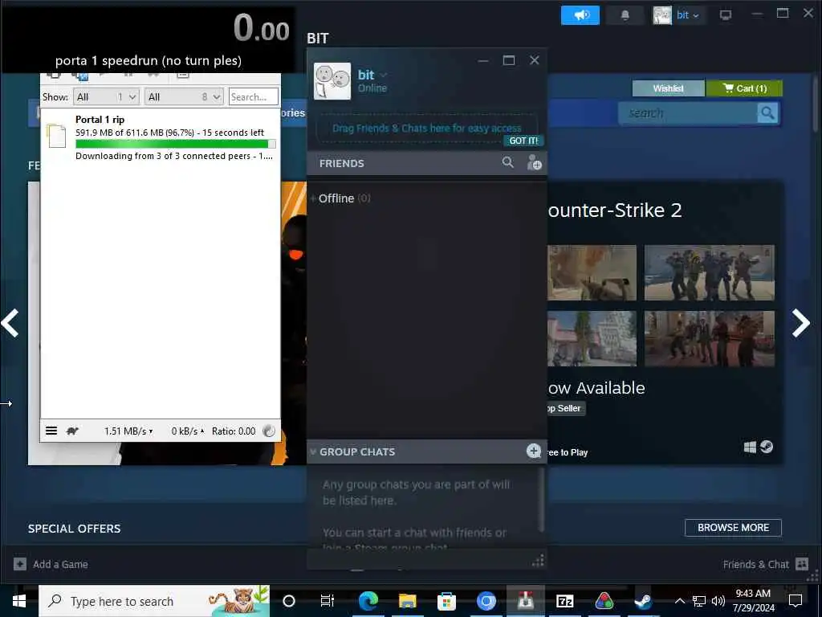
Task: Open the second filter dropdown (All 8)
Action: (184, 96)
